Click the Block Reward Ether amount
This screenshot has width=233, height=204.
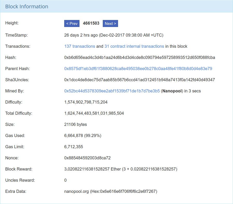pyautogui.click(x=120, y=169)
